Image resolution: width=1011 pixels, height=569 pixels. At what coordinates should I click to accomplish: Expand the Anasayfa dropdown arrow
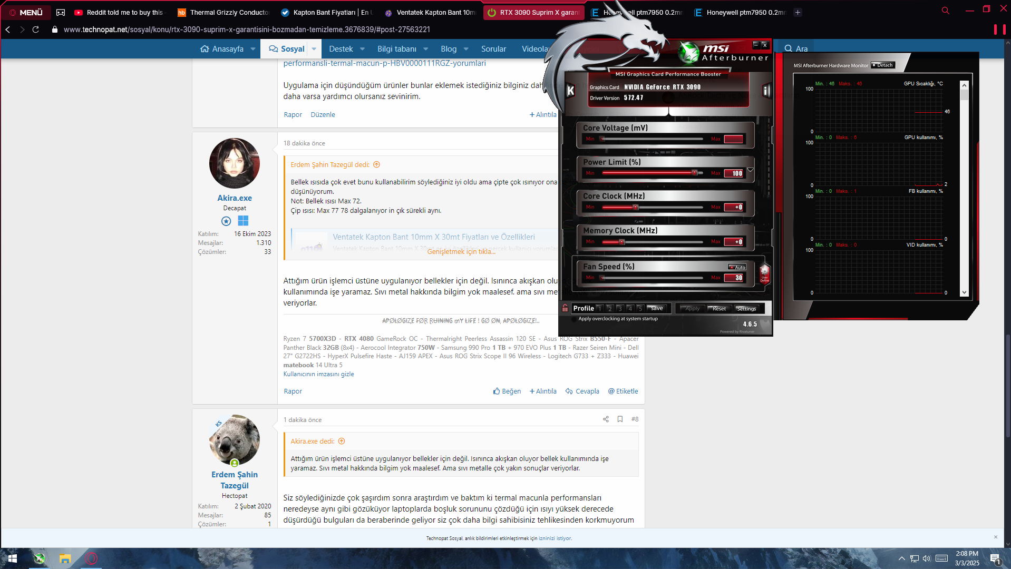pos(253,49)
